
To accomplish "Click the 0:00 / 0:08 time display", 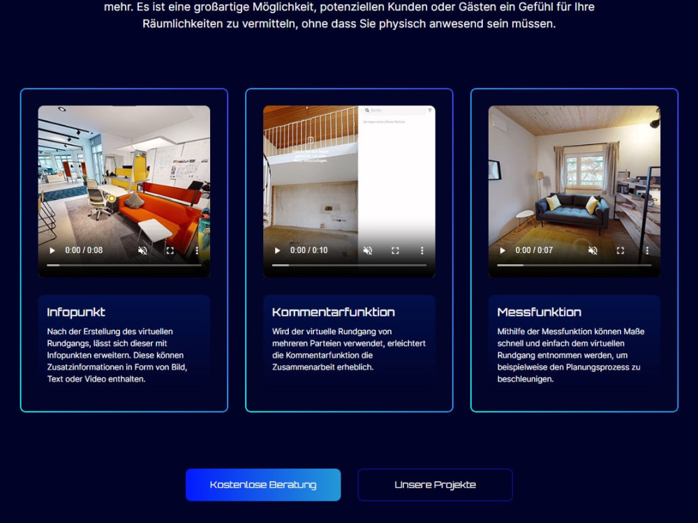I will (84, 250).
